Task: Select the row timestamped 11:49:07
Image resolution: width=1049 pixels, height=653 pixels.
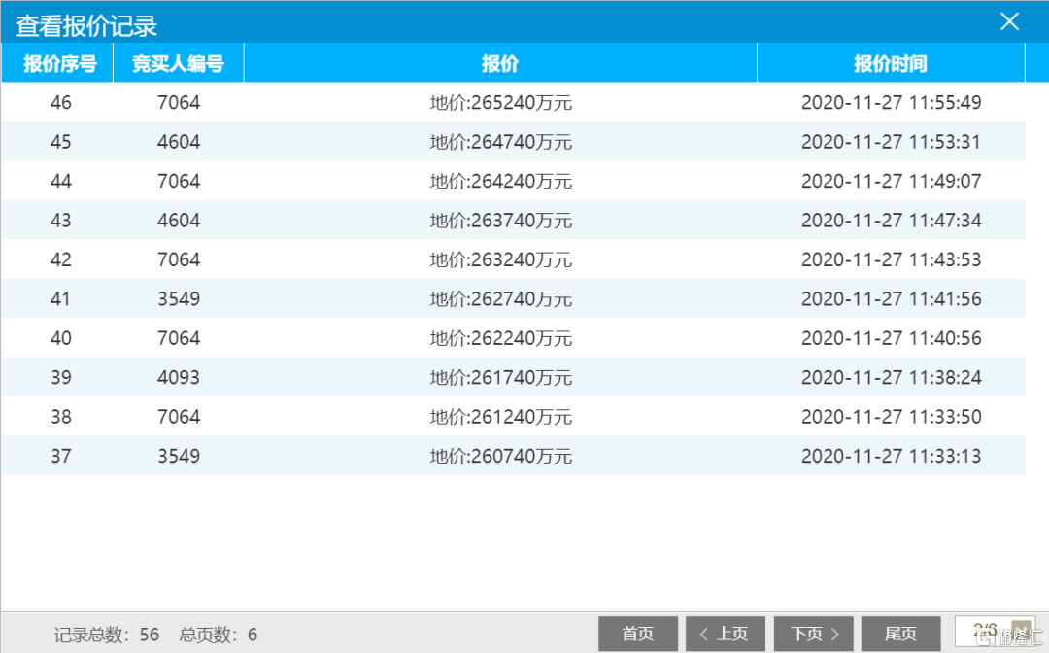Action: tap(891, 181)
